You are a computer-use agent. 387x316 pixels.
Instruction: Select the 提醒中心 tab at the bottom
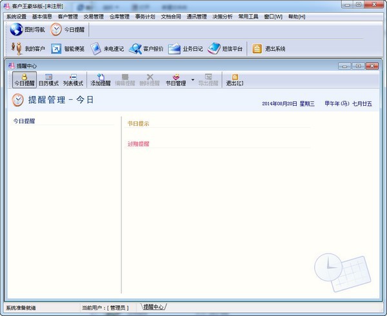click(x=154, y=307)
